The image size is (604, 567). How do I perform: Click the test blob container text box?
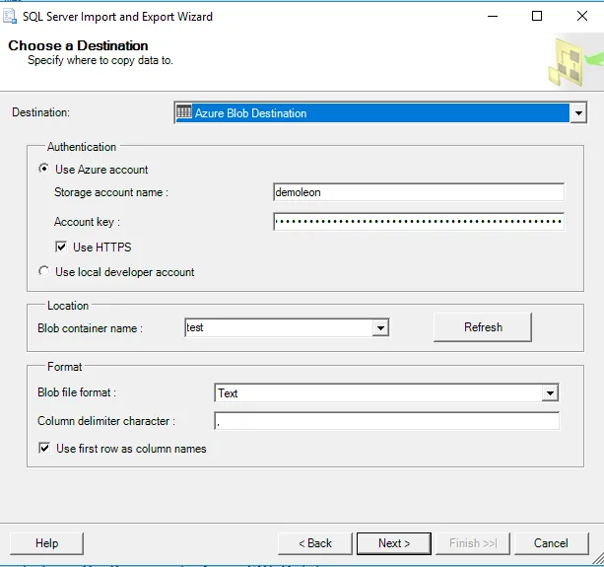click(x=279, y=328)
